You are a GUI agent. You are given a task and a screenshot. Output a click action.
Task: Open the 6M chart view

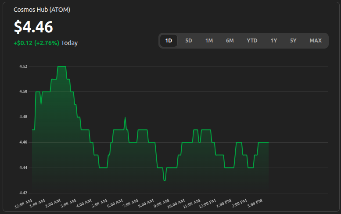(230, 41)
